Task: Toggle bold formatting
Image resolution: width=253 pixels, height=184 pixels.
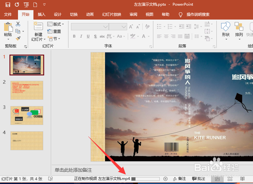Action: pyautogui.click(x=74, y=36)
